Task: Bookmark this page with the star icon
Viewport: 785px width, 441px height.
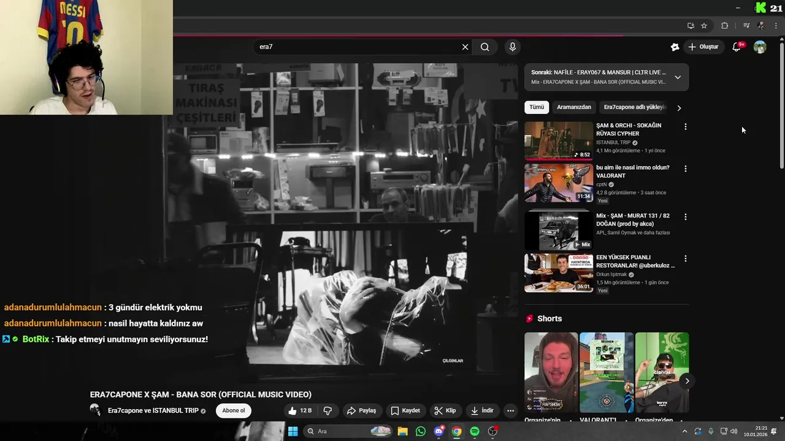Action: click(704, 26)
